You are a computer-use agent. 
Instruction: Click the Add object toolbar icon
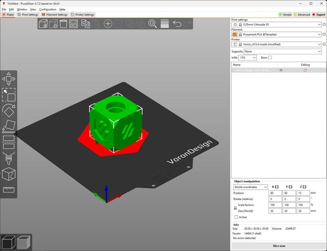(43, 24)
